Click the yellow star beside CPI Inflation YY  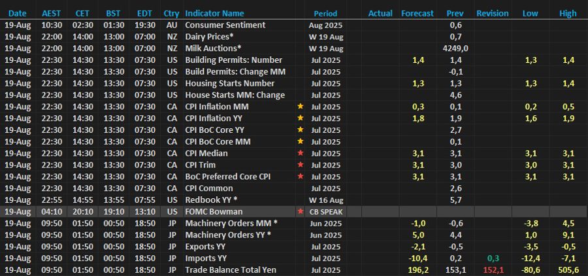coord(301,118)
